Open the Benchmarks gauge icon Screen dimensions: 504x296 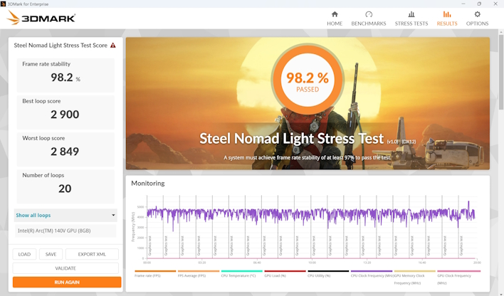[369, 14]
